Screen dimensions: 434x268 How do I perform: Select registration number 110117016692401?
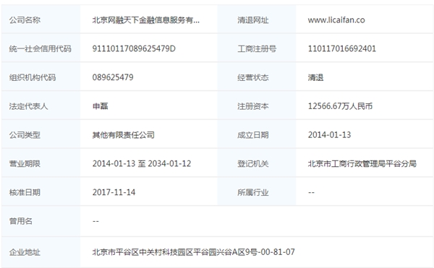click(342, 48)
